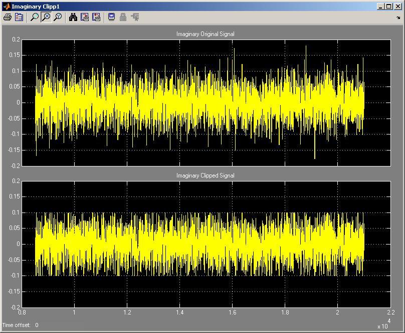Click the Save current axes settings icon

(x=85, y=17)
